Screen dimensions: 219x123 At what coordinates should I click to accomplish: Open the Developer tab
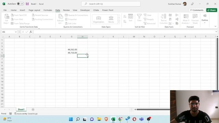pyautogui.click(x=85, y=10)
